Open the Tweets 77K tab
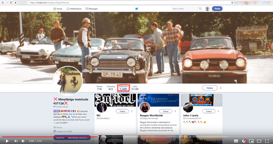The width and height of the screenshot is (273, 144). click(x=99, y=88)
